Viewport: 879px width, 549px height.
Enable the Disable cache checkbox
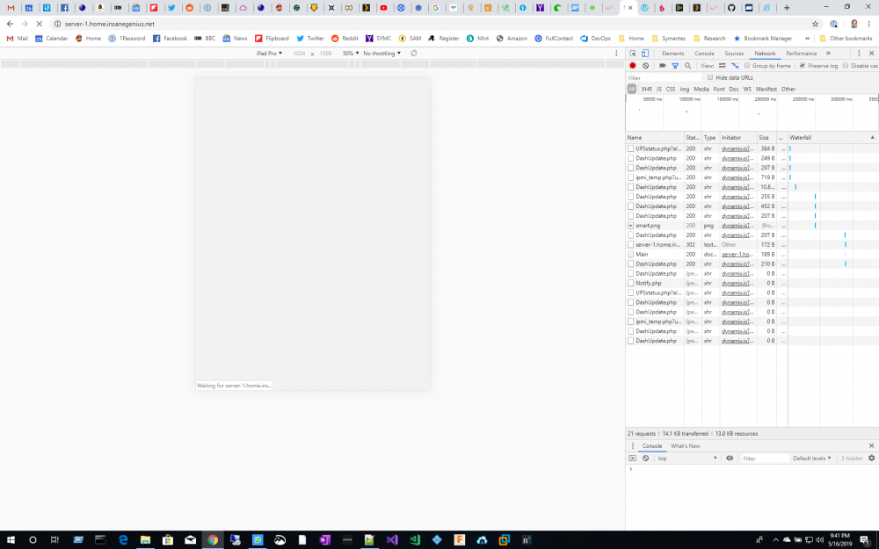pyautogui.click(x=846, y=66)
